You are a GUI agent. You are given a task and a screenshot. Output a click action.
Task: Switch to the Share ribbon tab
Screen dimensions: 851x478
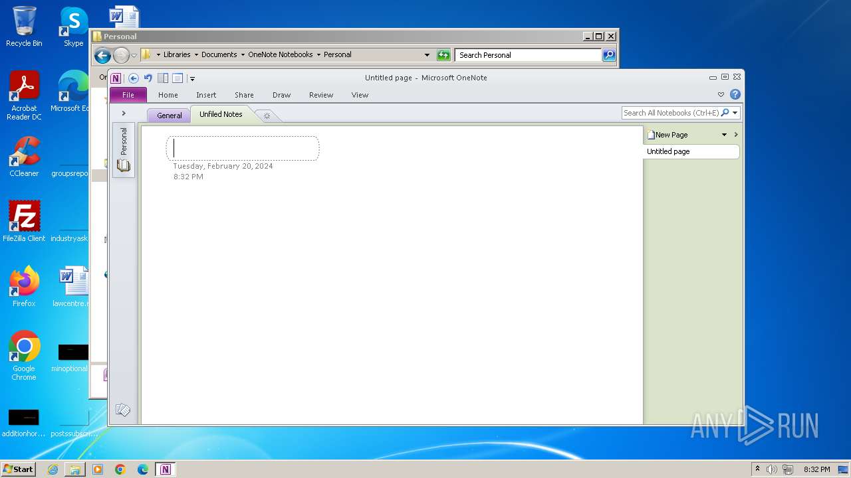pyautogui.click(x=244, y=95)
